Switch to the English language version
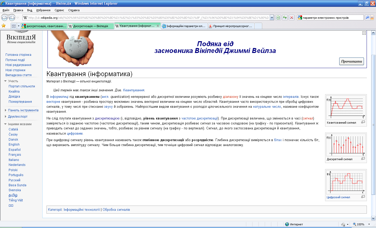 click(x=14, y=145)
